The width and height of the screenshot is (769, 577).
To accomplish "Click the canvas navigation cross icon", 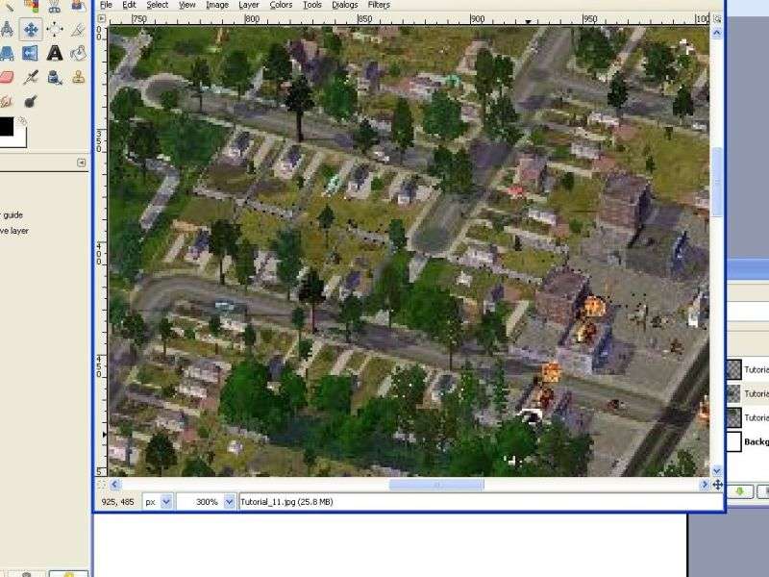I will (717, 485).
